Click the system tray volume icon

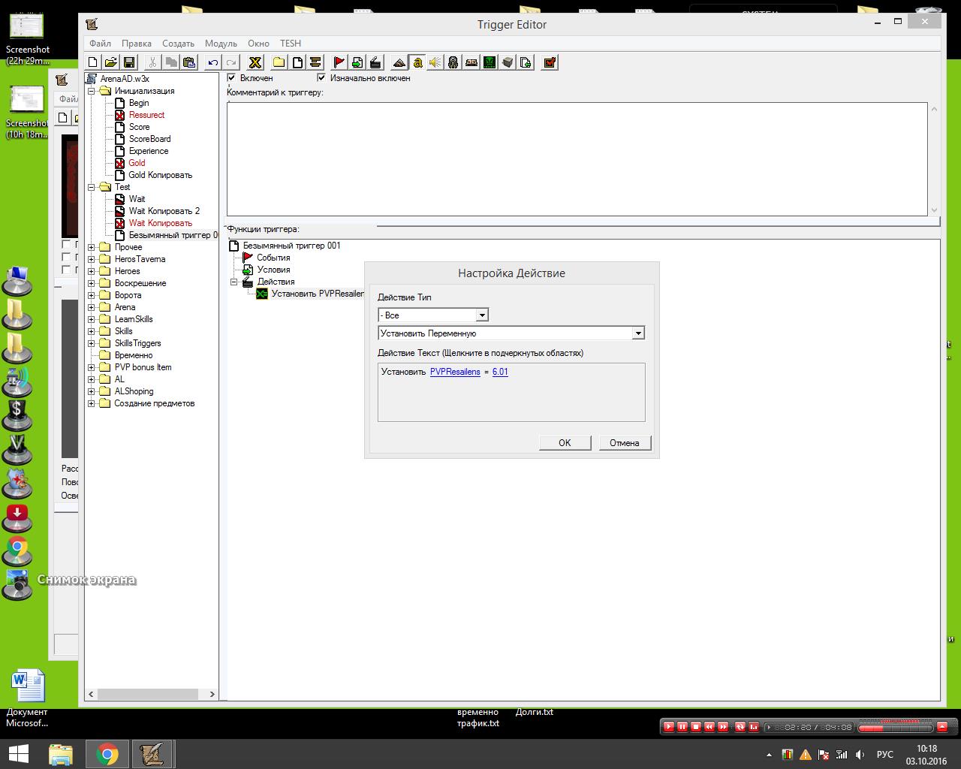(x=860, y=754)
